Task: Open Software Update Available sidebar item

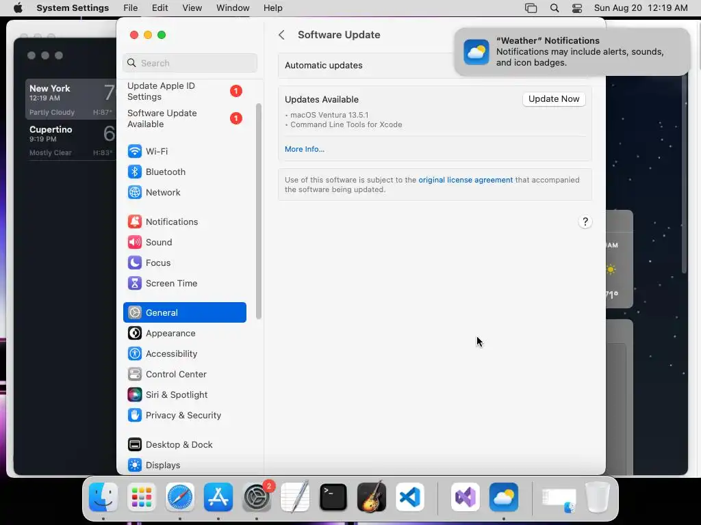Action: pyautogui.click(x=185, y=118)
